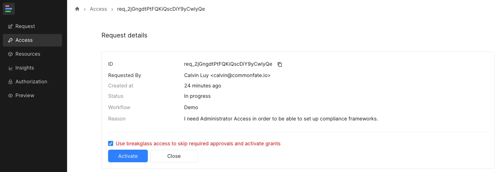
Task: Copy the request ID to clipboard
Action: coord(280,64)
